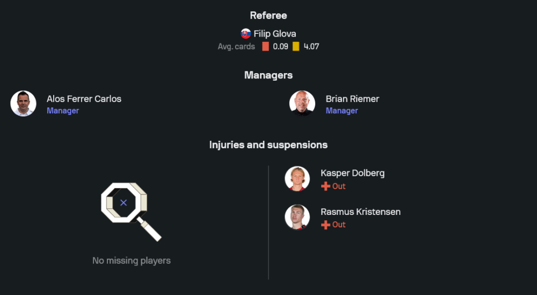Open Alos Ferrer Carlos profile photo
Viewport: 537px width, 295px height.
pyautogui.click(x=23, y=104)
